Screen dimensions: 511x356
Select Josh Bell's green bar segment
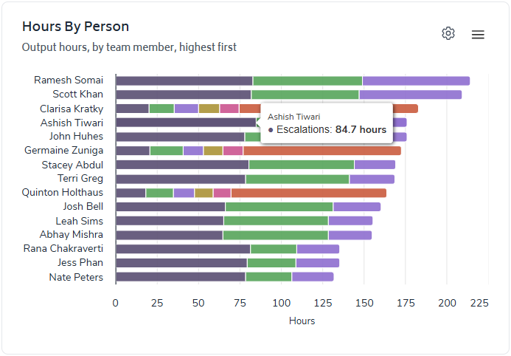(x=279, y=207)
